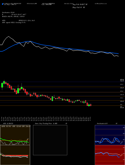Viewport: 125px width, 165px height.
Task: Click the 'Avg Vol: 0.057 M' label
Action: coord(80,4)
